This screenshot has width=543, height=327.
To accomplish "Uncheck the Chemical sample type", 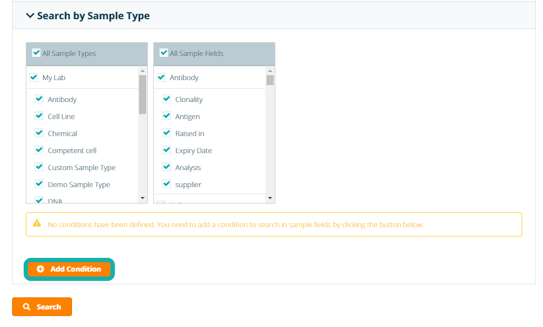I will pos(39,133).
